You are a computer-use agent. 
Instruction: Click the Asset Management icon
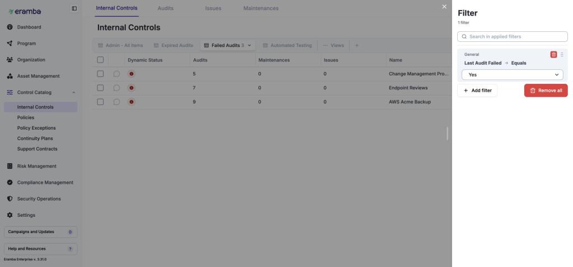pos(10,76)
